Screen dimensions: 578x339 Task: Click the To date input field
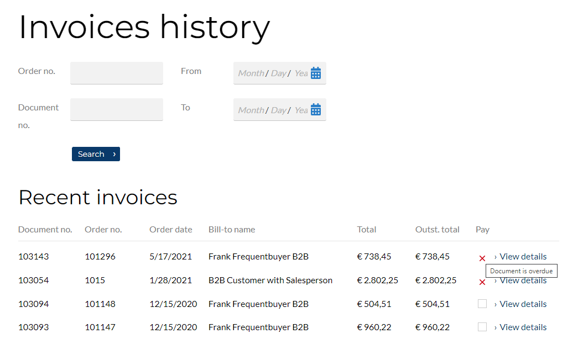tap(280, 109)
